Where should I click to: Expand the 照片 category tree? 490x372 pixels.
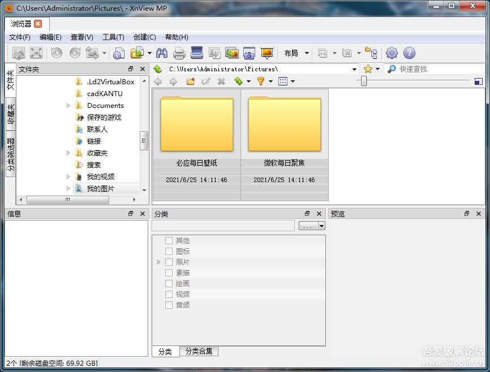(x=159, y=261)
